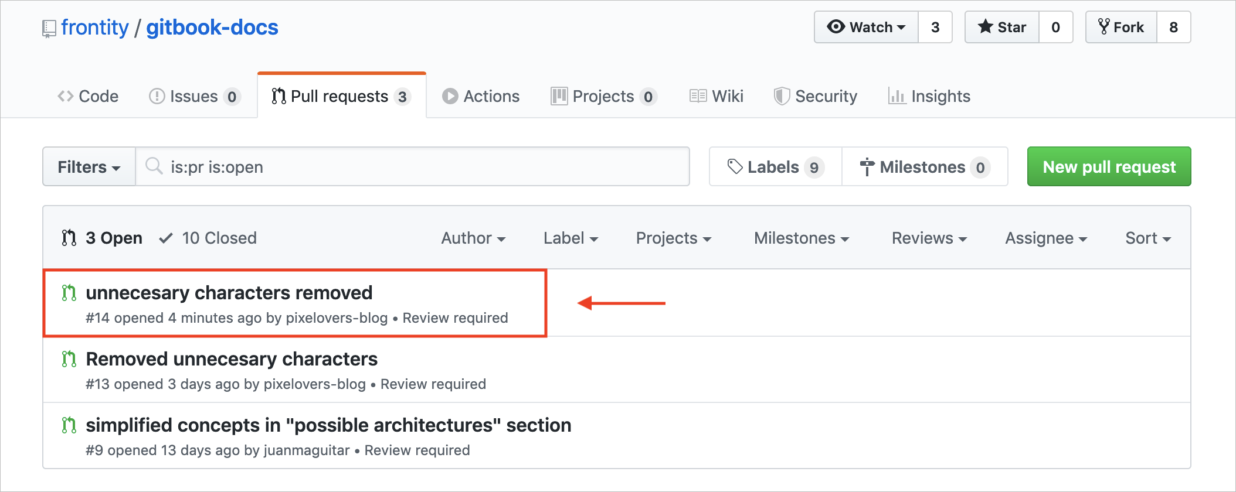Viewport: 1236px width, 492px height.
Task: Star the gitbook-docs repository
Action: click(1002, 27)
